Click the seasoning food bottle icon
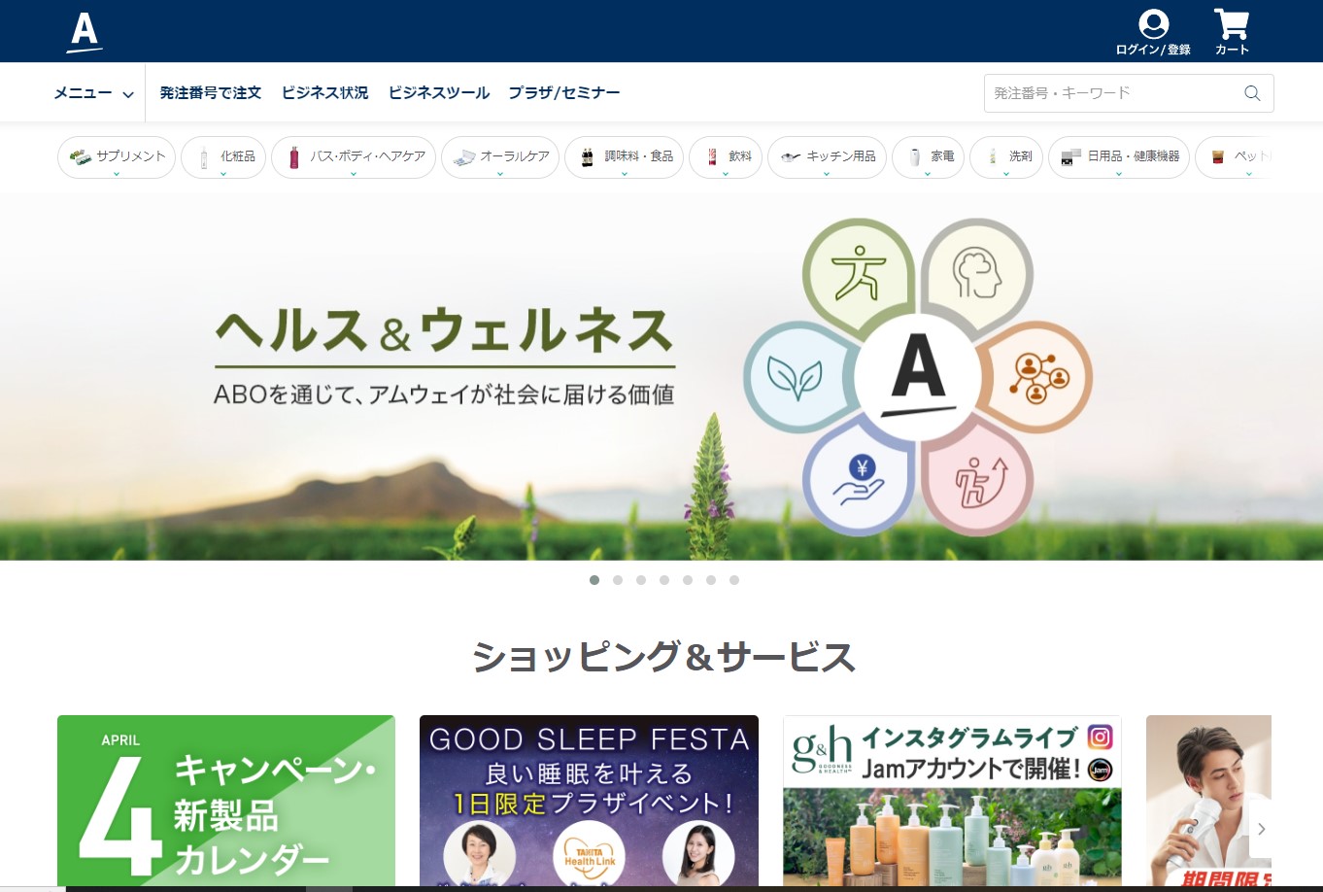The image size is (1323, 892). point(587,157)
